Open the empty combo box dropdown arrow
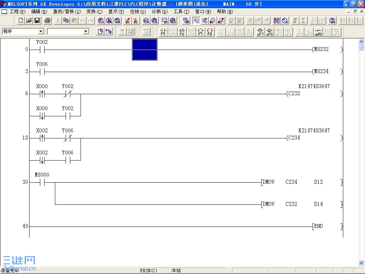 [x=86, y=31]
